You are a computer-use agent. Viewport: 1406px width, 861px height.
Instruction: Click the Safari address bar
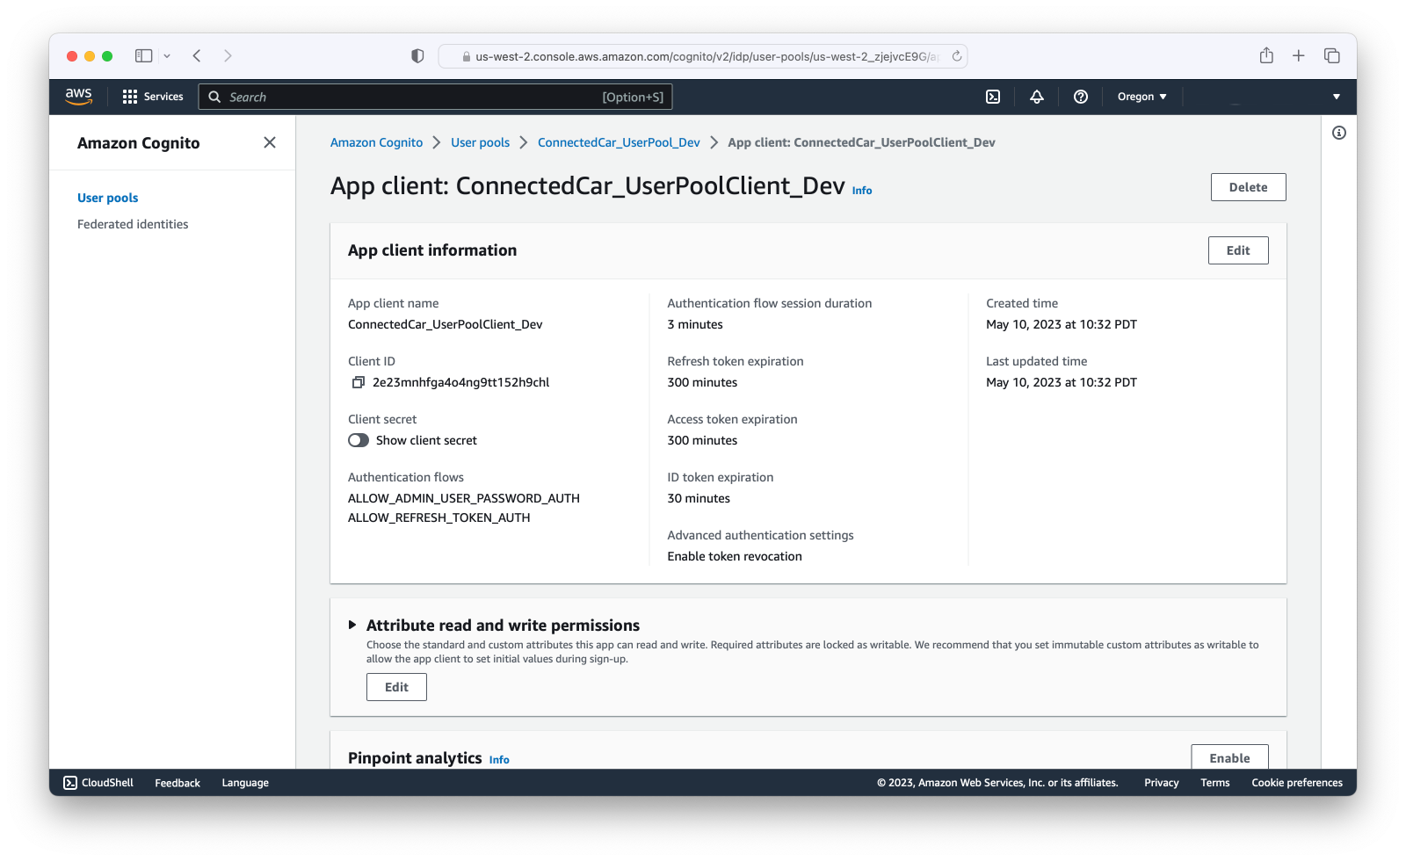tap(703, 56)
